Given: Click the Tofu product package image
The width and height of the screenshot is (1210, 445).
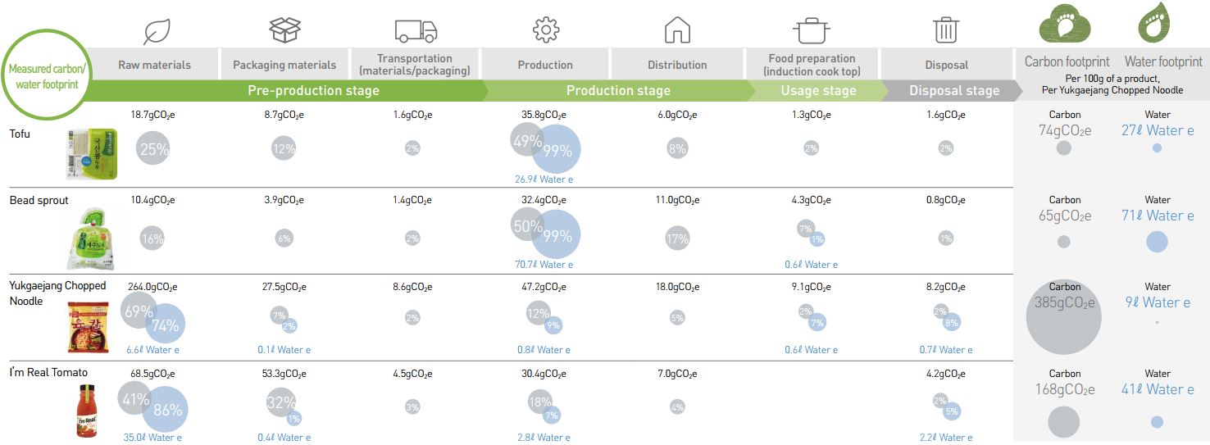Looking at the screenshot, I should [x=92, y=153].
